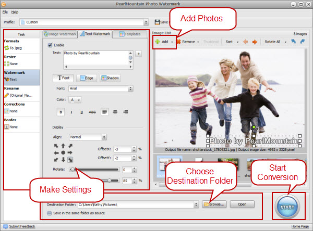Rotate all images counterclockwise with blue arrow
The height and width of the screenshot is (231, 313).
[x=294, y=41]
